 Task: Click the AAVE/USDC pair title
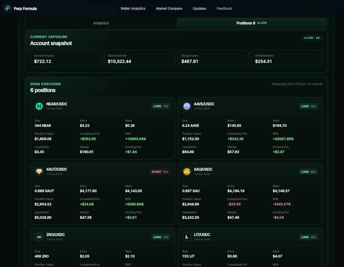tap(204, 104)
